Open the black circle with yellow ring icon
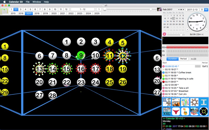The image size is (209, 130). pos(204,112)
